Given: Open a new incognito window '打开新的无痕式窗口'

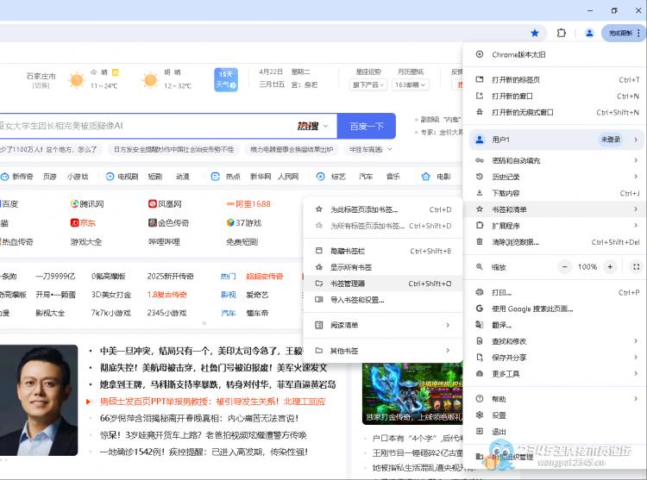Looking at the screenshot, I should click(554, 112).
